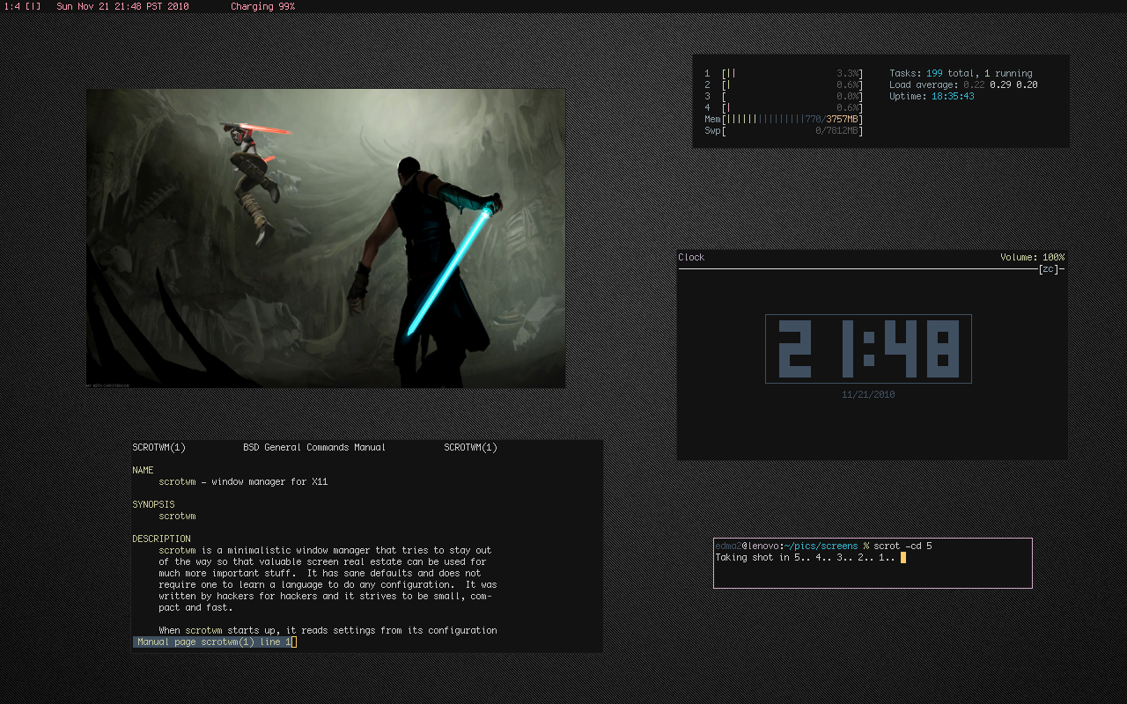Click the large 21:48 digital clock
The height and width of the screenshot is (704, 1127).
pyautogui.click(x=868, y=348)
